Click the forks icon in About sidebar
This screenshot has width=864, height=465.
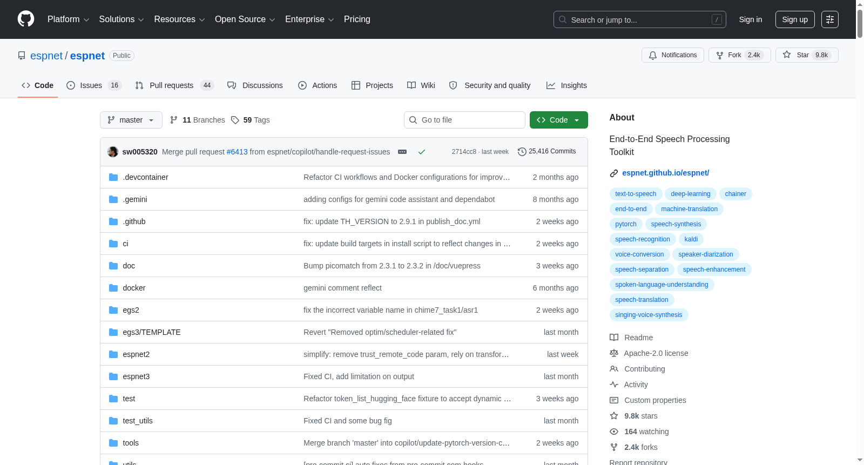(614, 447)
